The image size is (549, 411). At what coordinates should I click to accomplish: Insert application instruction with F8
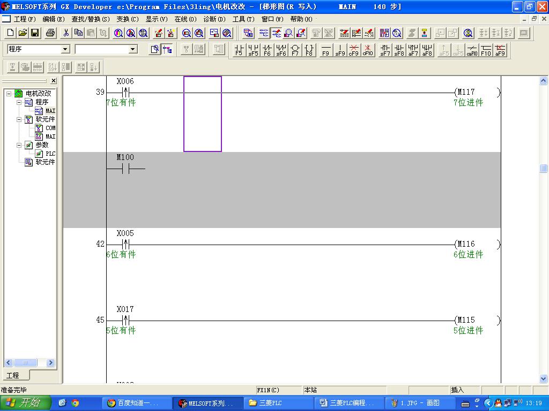coord(309,50)
